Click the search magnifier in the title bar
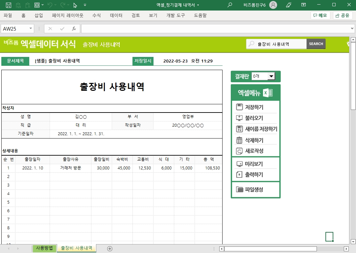 230,5
